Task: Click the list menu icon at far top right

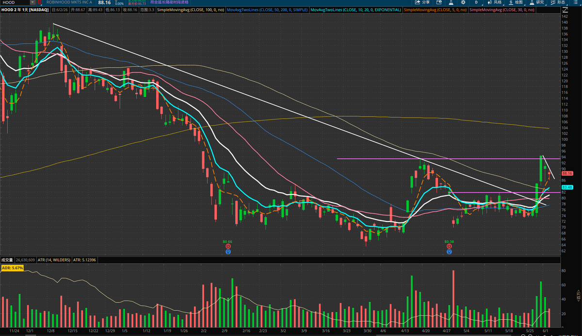Action: (x=575, y=2)
